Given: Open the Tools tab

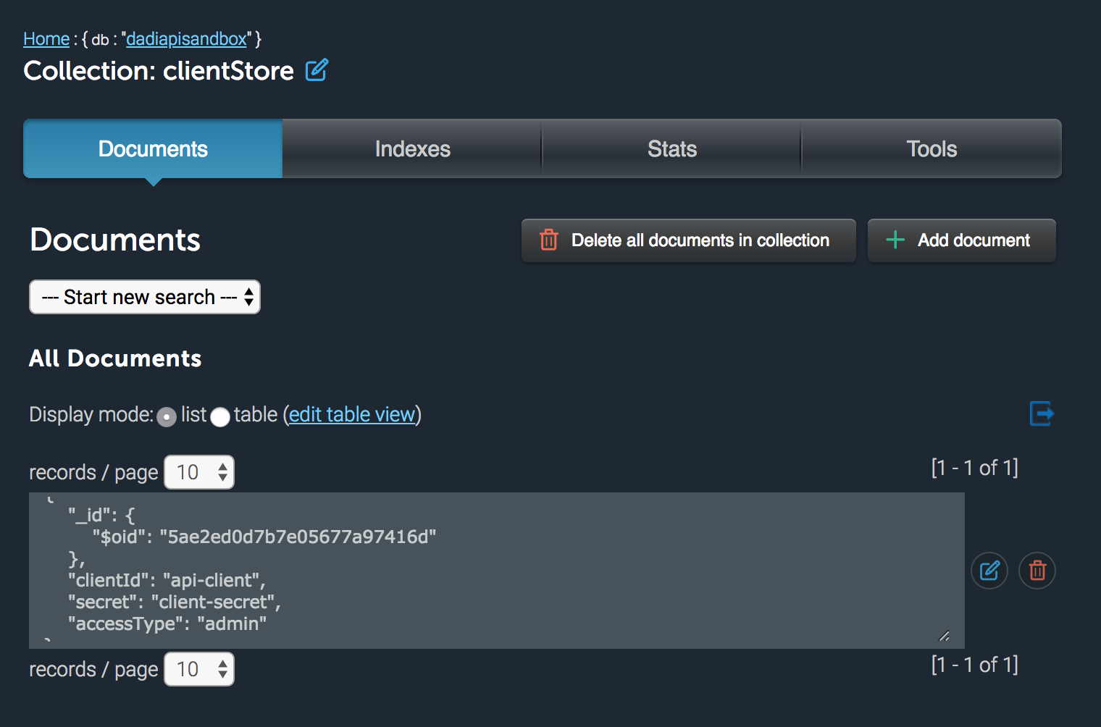Looking at the screenshot, I should coord(932,148).
